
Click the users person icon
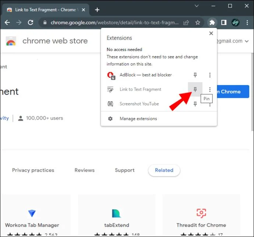point(21,118)
